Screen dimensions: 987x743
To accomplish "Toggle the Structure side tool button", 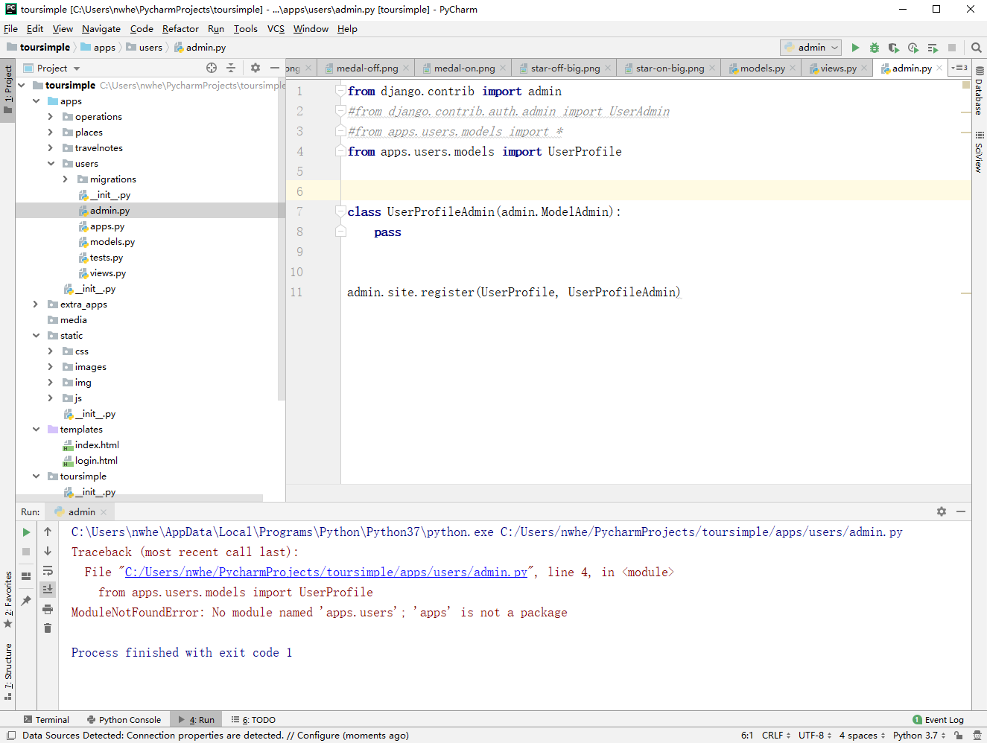I will [x=7, y=672].
